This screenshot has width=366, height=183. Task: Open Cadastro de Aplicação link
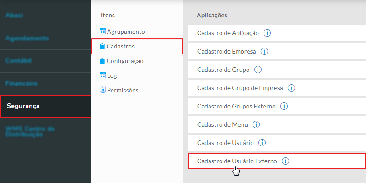point(228,33)
